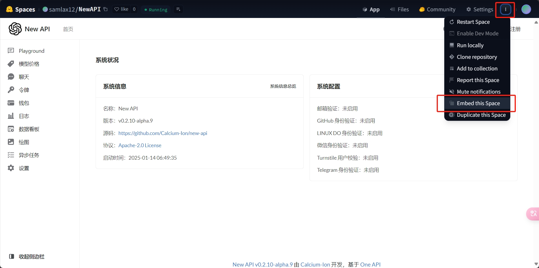This screenshot has width=539, height=268.
Task: Choose Embed this Space
Action: pyautogui.click(x=477, y=103)
